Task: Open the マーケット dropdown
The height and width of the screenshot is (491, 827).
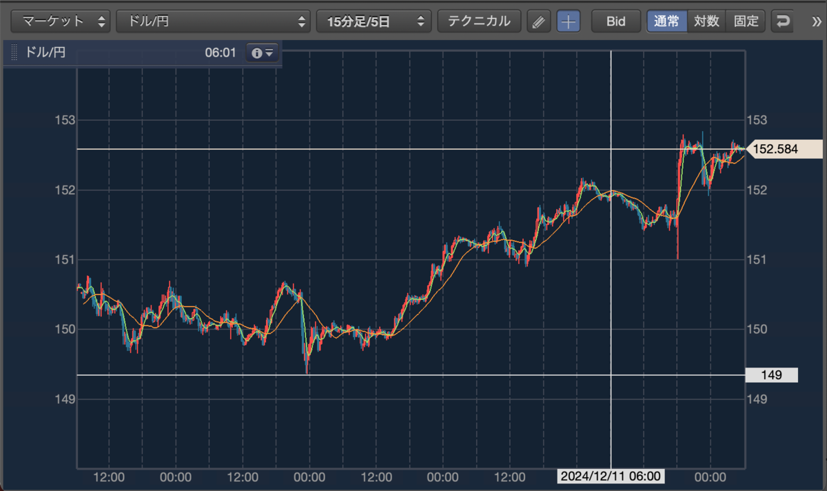Action: 61,21
